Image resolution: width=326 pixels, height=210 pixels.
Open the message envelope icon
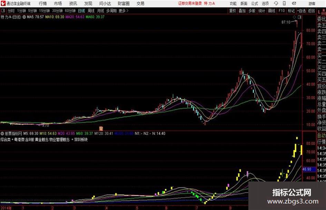pos(294,3)
